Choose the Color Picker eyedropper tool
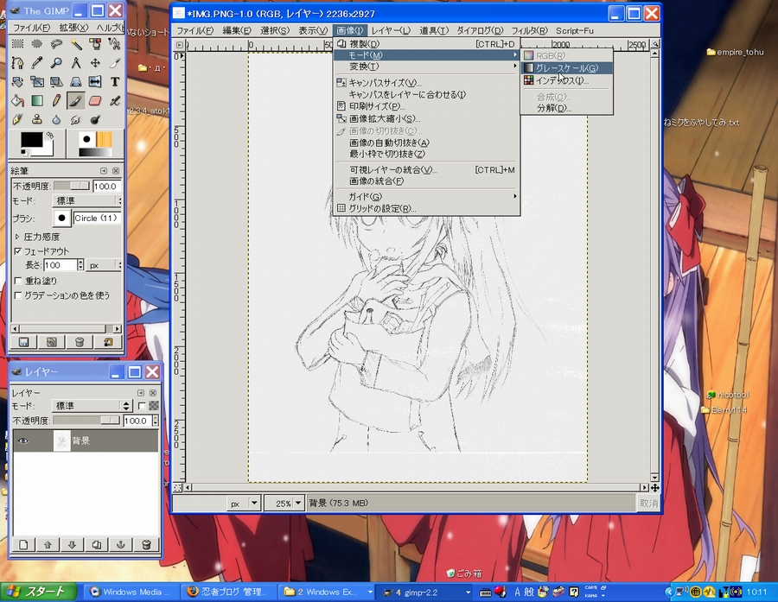The image size is (778, 602). coord(36,63)
